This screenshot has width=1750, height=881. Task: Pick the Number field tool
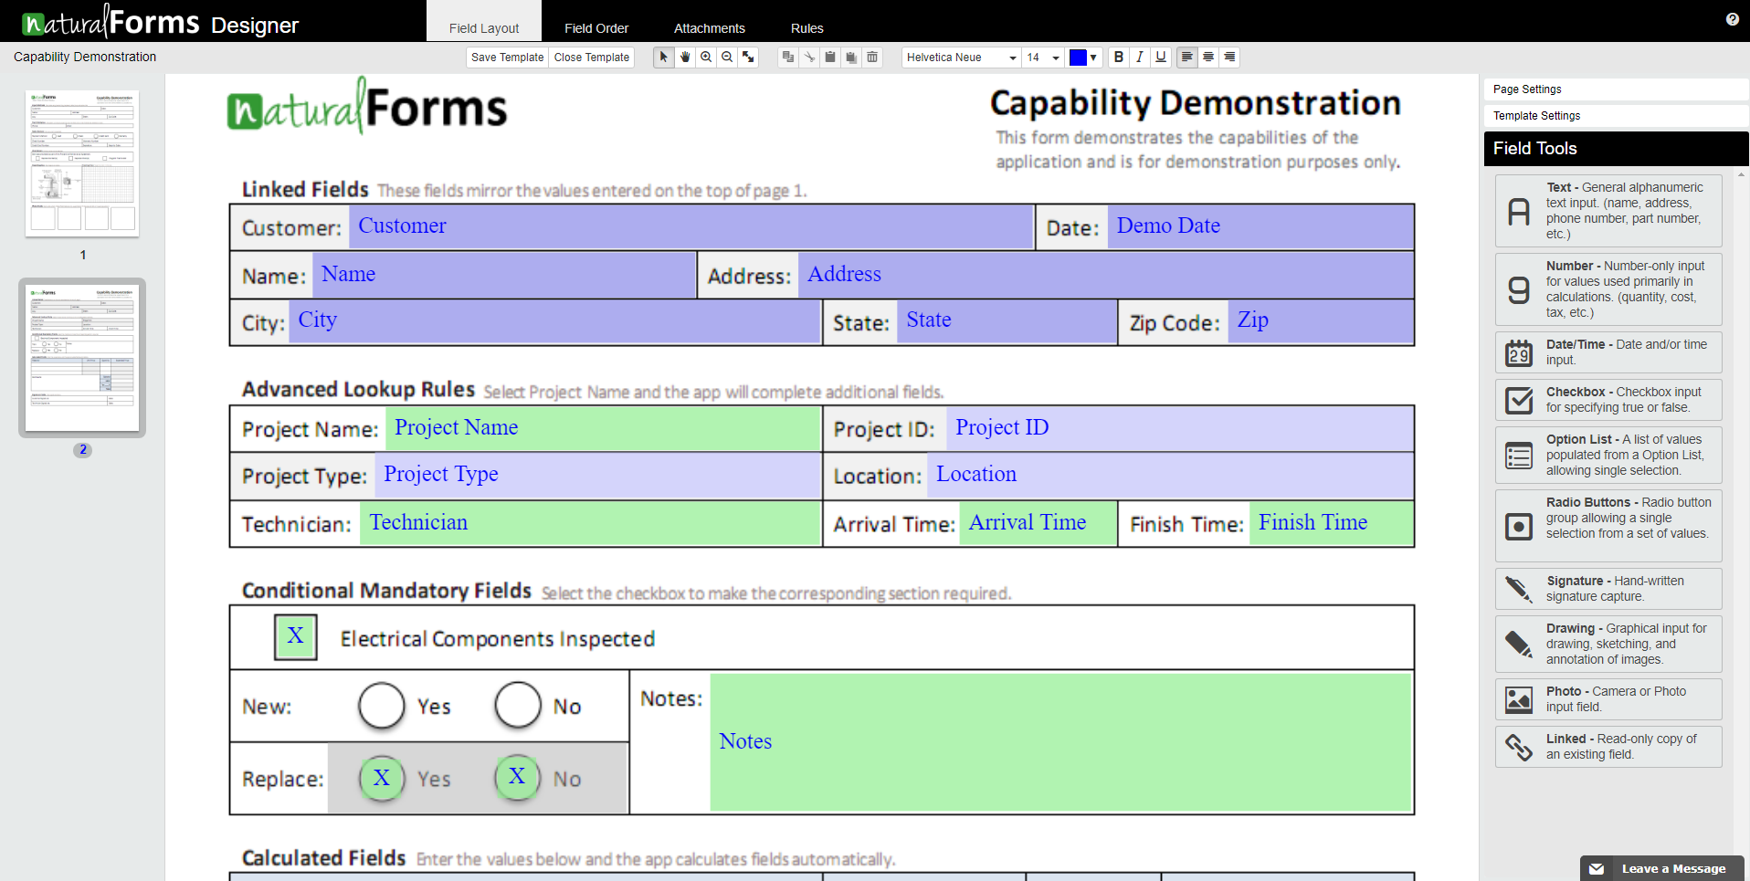point(1608,289)
